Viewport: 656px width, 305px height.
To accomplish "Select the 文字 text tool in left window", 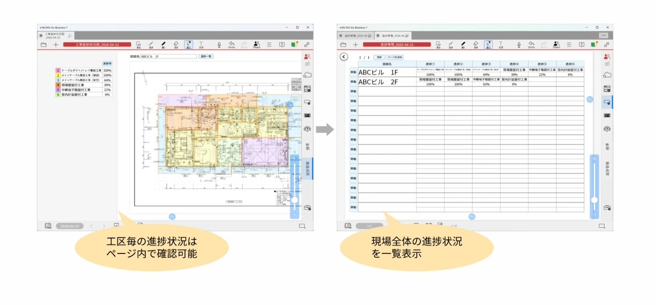I will pyautogui.click(x=201, y=45).
